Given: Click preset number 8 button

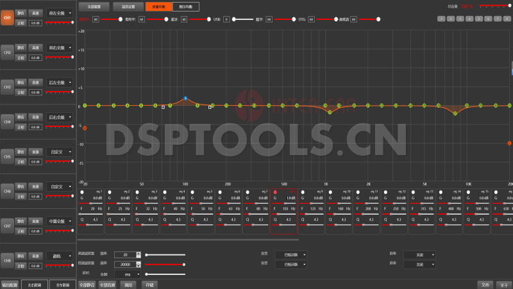Looking at the screenshot, I should point(508,19).
